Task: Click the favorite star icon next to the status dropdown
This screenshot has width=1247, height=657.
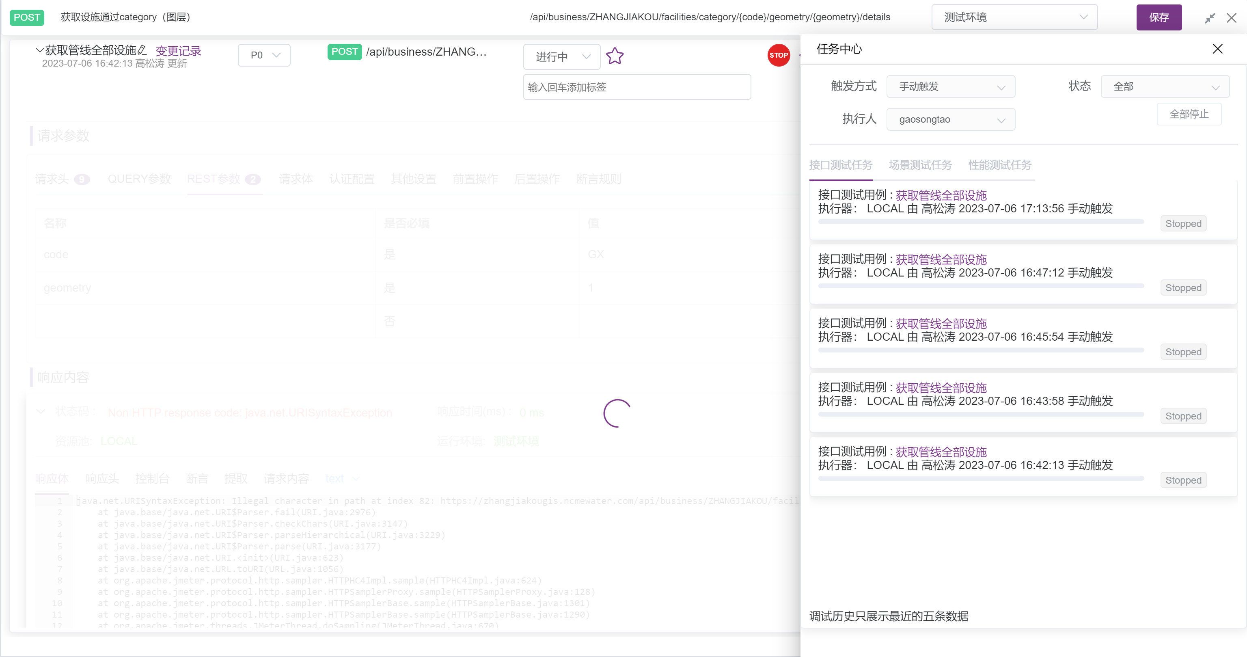Action: (x=615, y=56)
